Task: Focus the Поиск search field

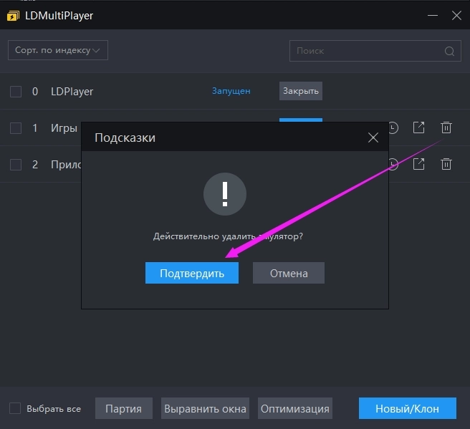Action: coord(365,51)
